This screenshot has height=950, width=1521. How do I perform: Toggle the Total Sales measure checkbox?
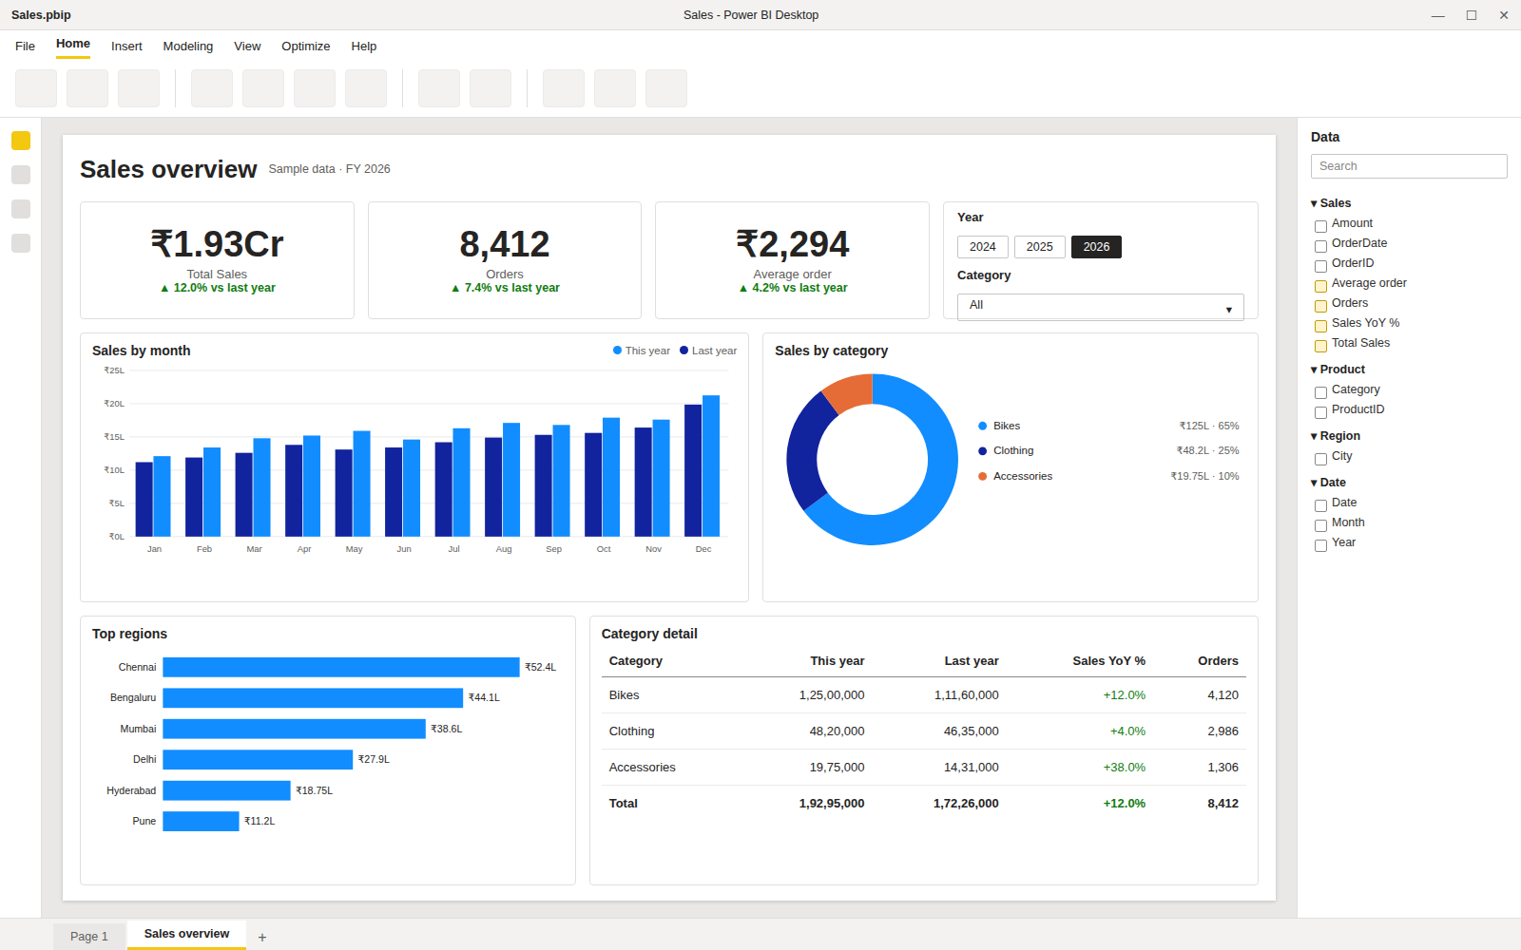coord(1320,346)
